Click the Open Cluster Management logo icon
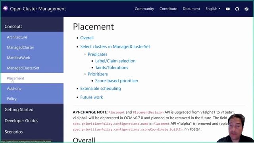 click(x=6, y=8)
